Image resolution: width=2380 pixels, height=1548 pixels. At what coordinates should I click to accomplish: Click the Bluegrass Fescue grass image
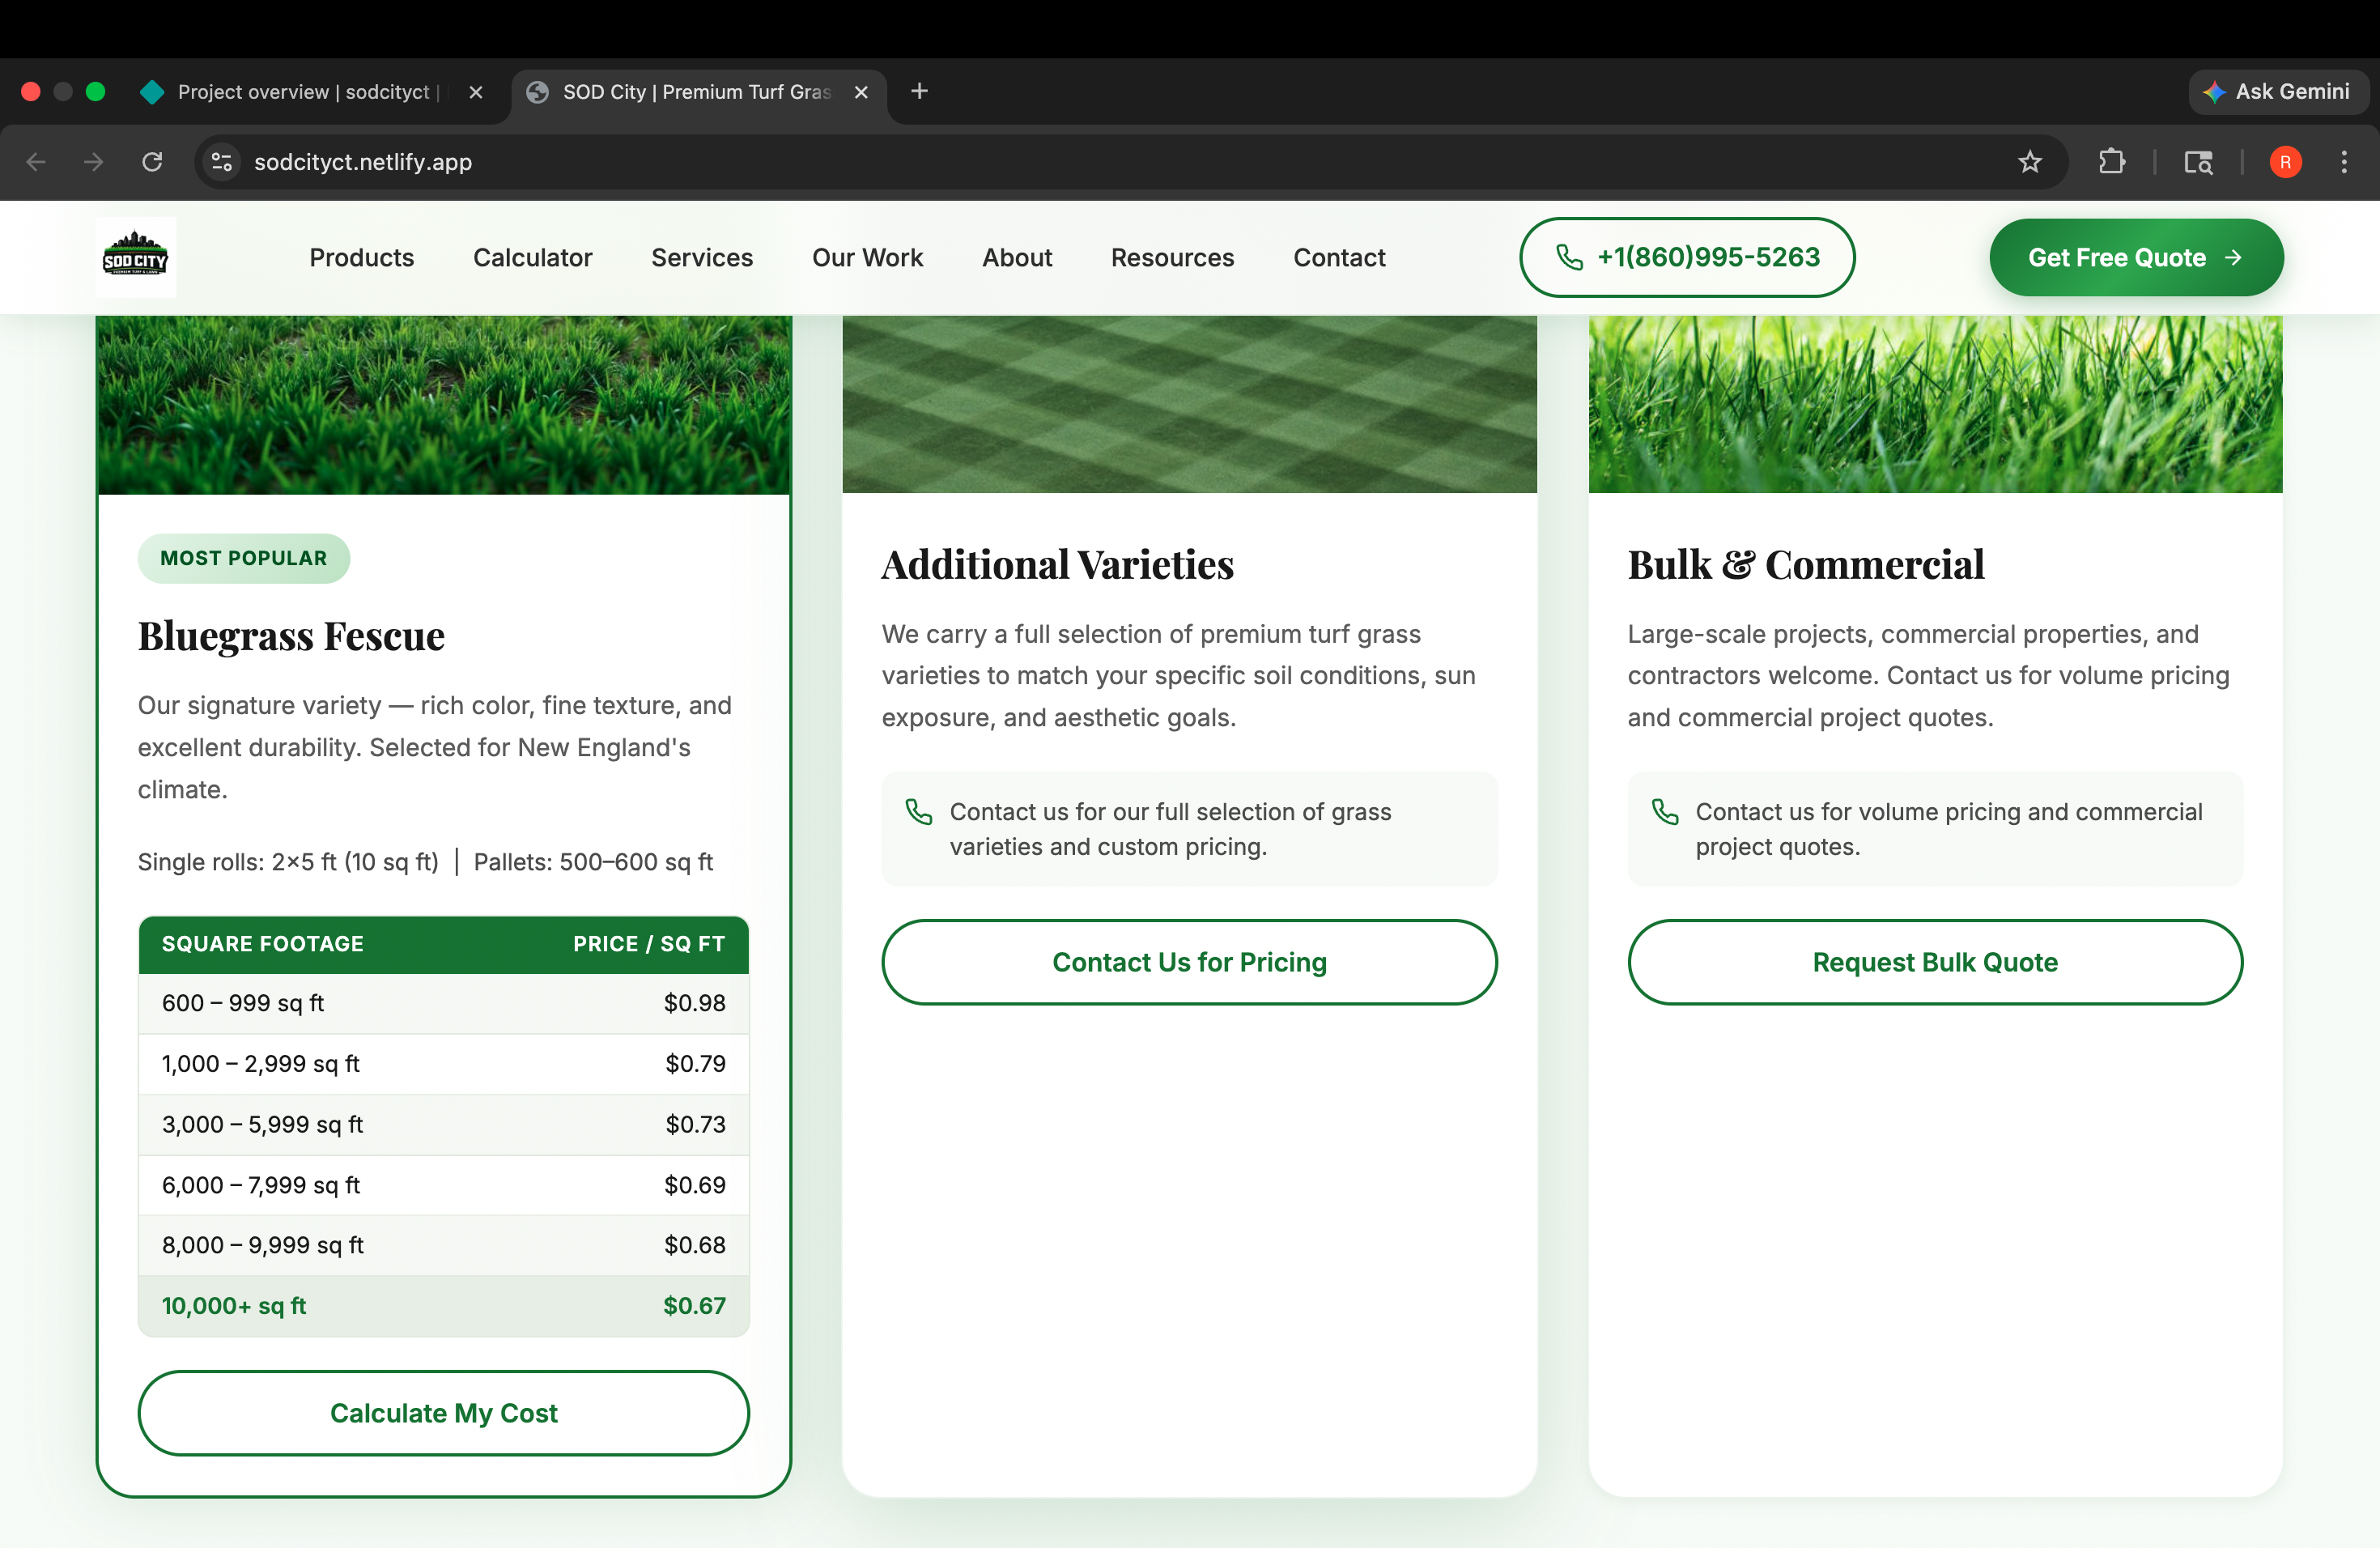pyautogui.click(x=444, y=405)
